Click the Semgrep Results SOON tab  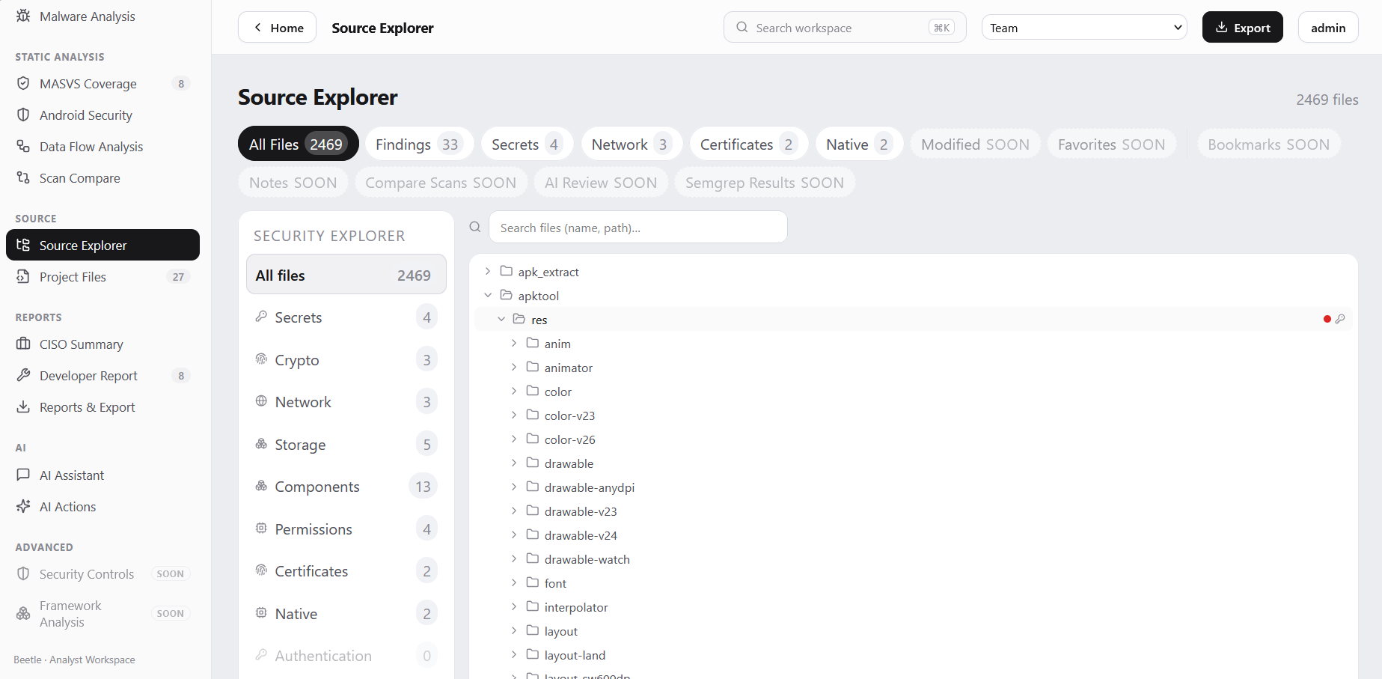pyautogui.click(x=765, y=182)
